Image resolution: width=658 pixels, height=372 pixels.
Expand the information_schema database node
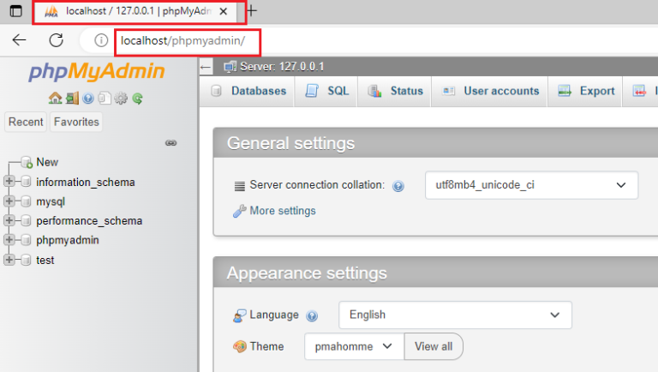(x=9, y=182)
